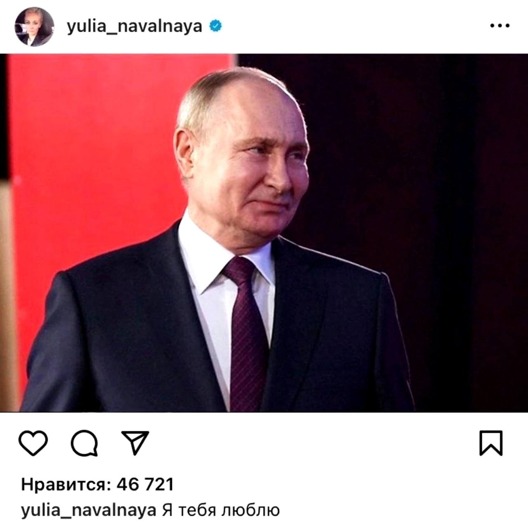Image resolution: width=528 pixels, height=528 pixels.
Task: Tap the blue verified badge
Action: [216, 26]
